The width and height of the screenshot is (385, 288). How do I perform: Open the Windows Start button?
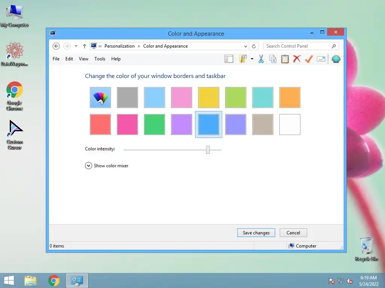(9, 280)
